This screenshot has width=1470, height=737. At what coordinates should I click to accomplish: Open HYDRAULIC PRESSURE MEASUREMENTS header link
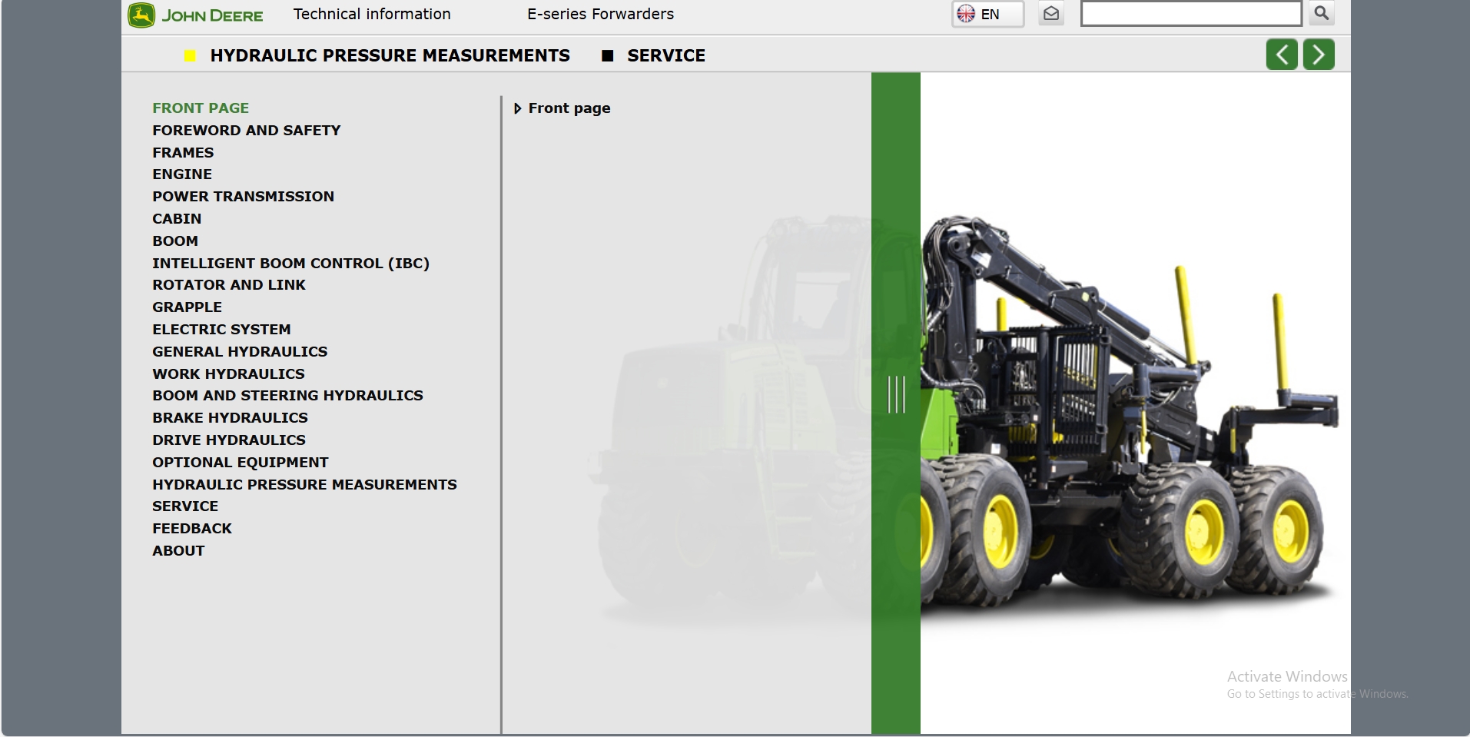coord(390,55)
